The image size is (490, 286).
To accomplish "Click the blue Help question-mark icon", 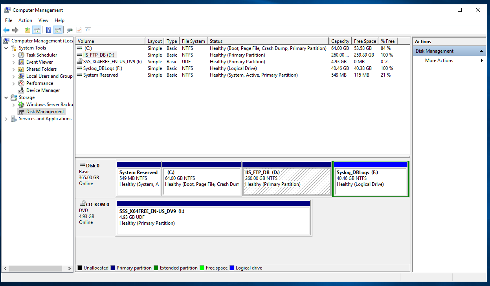I will pos(48,30).
